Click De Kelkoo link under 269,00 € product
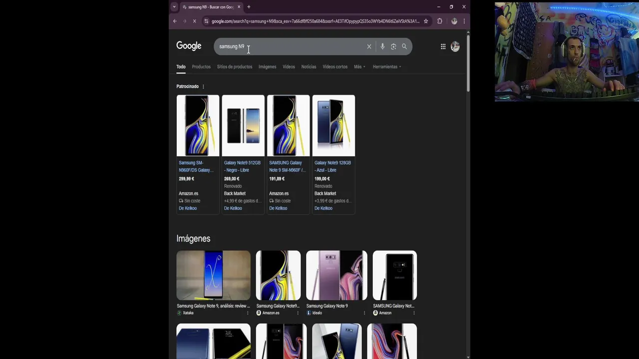The image size is (639, 359). (x=233, y=208)
